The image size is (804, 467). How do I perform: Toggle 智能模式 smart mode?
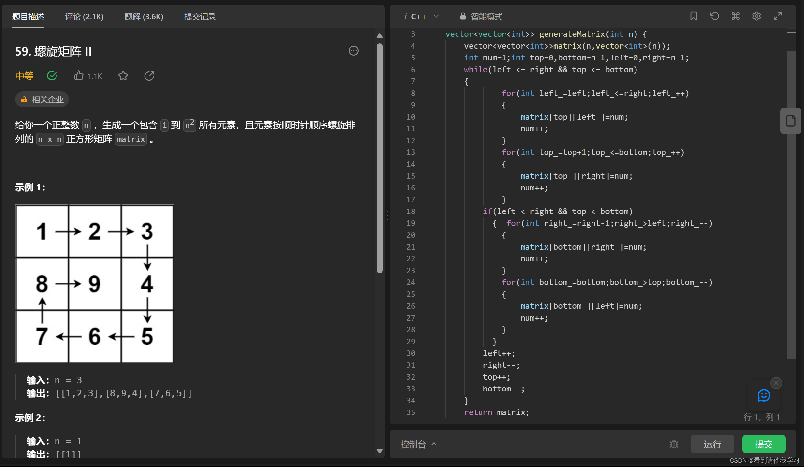pos(481,16)
